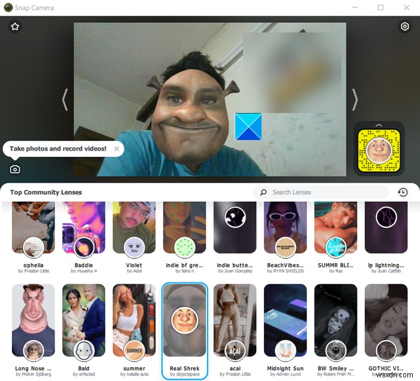The height and width of the screenshot is (381, 420).
Task: Select the Baddie lens
Action: pos(84,238)
